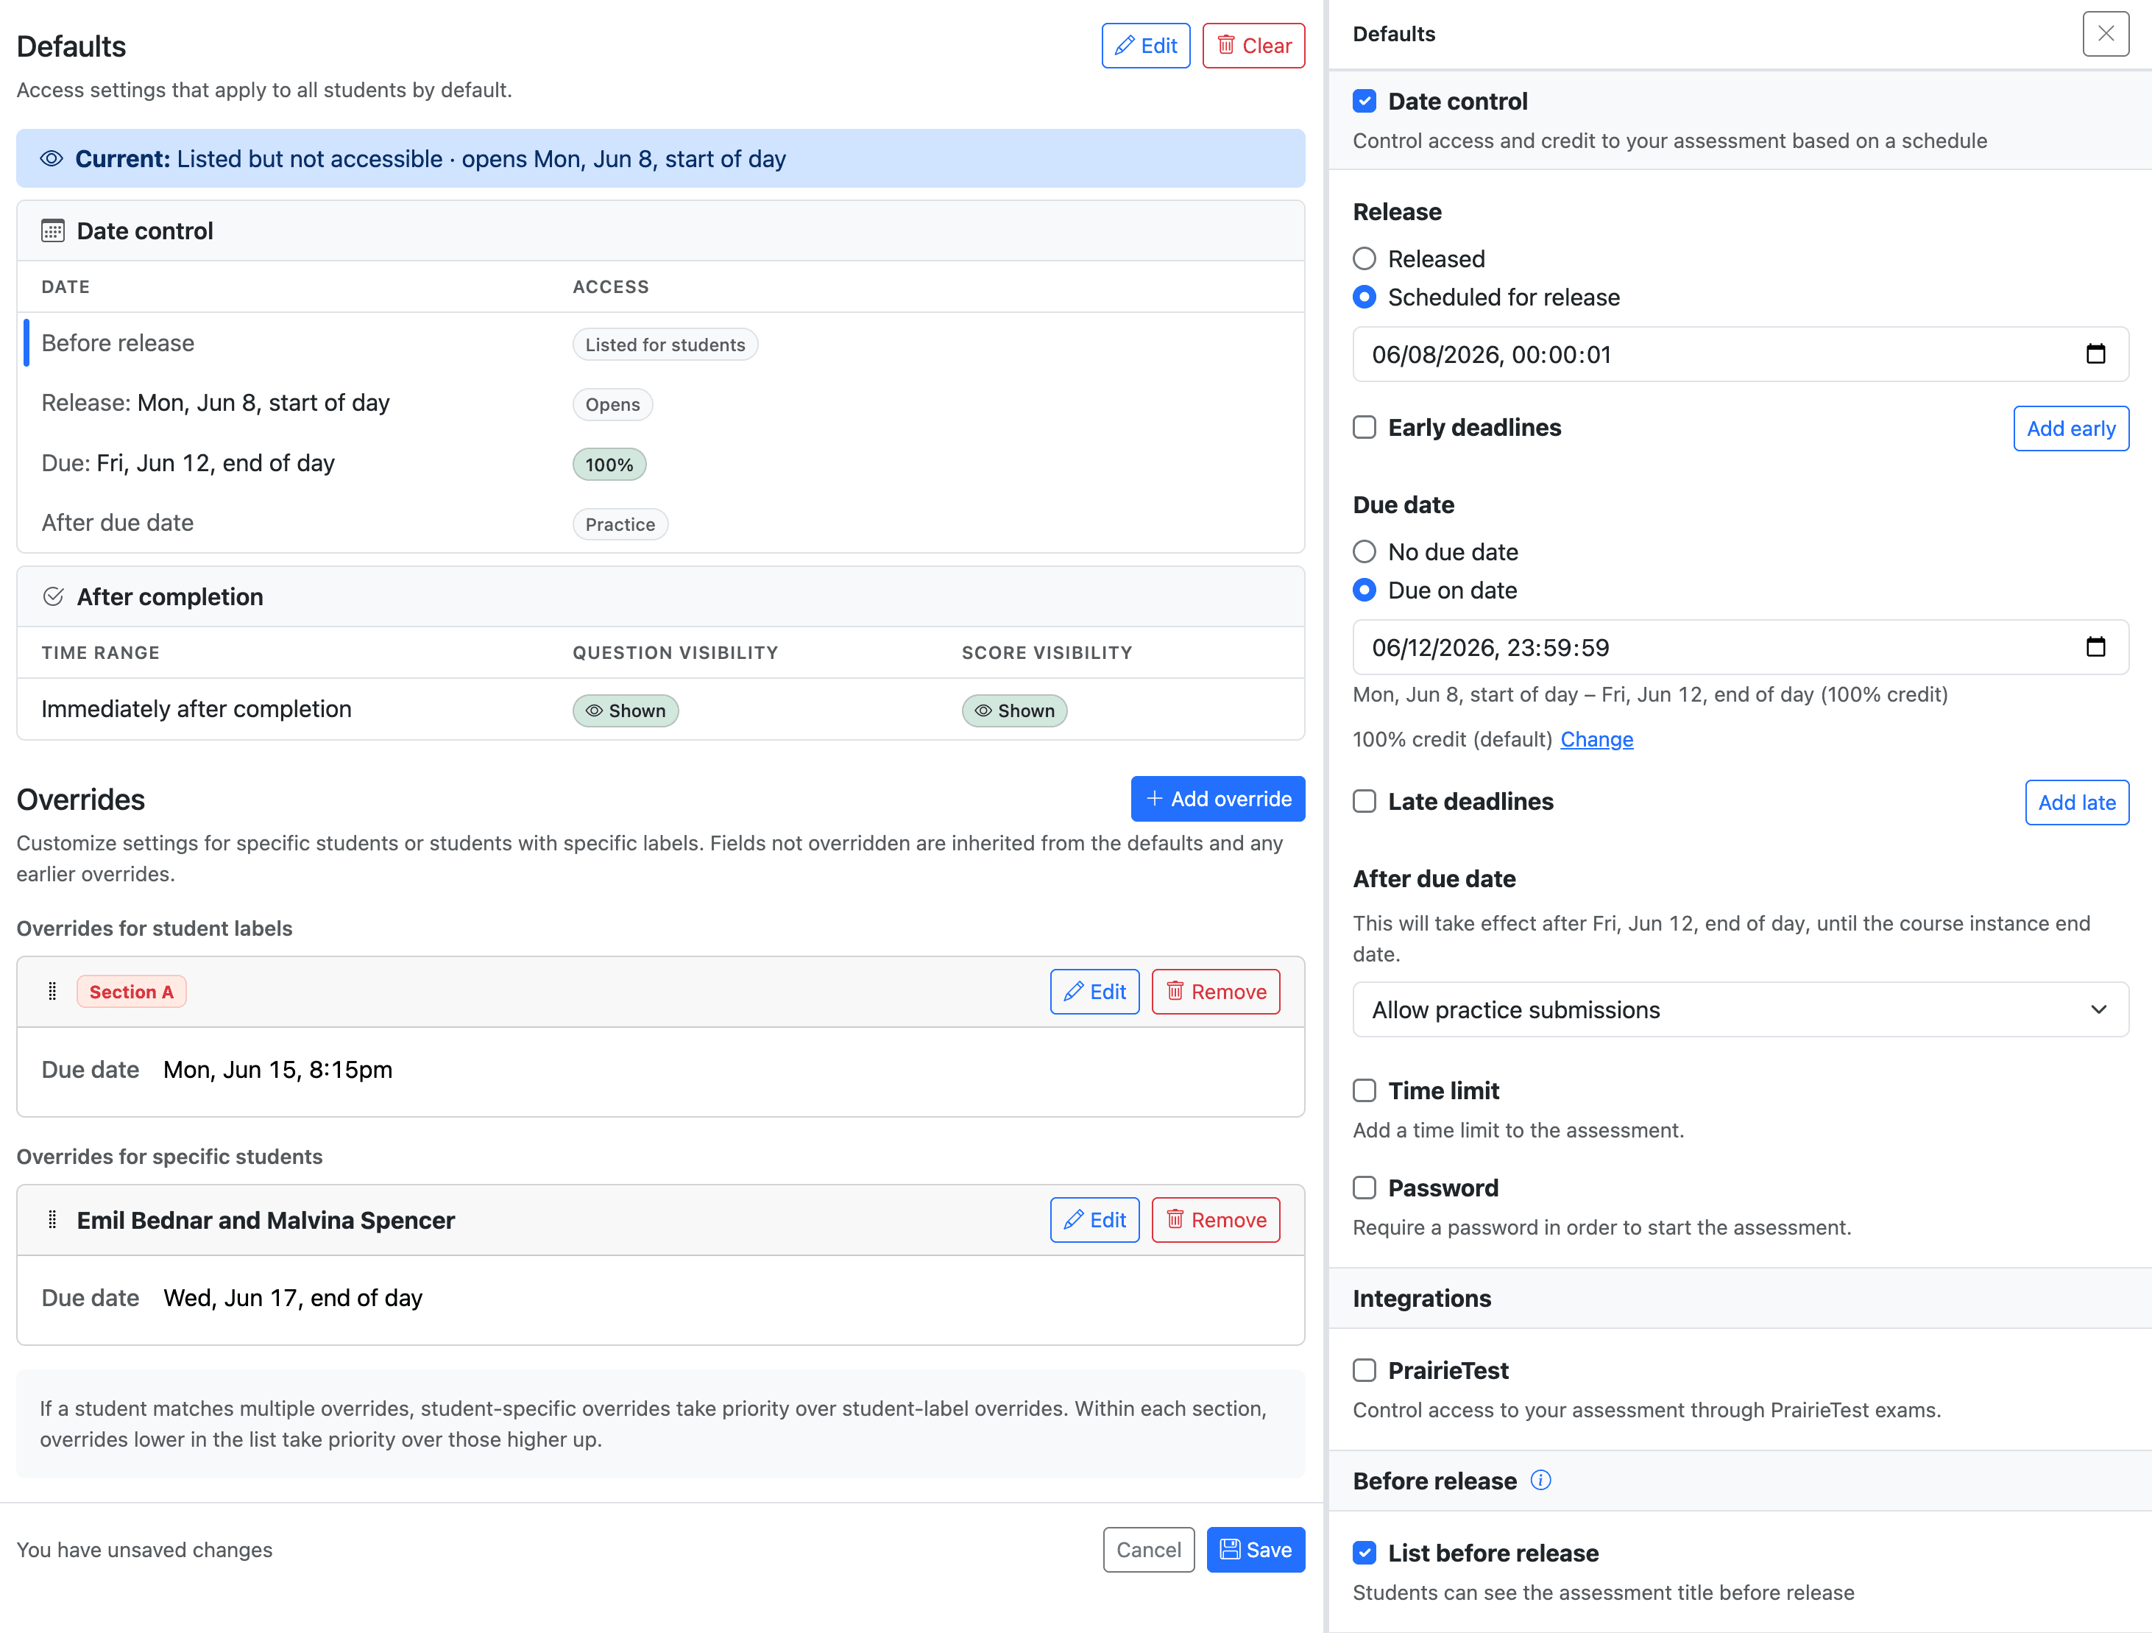Click the Shown badge under Question visibility

click(626, 710)
